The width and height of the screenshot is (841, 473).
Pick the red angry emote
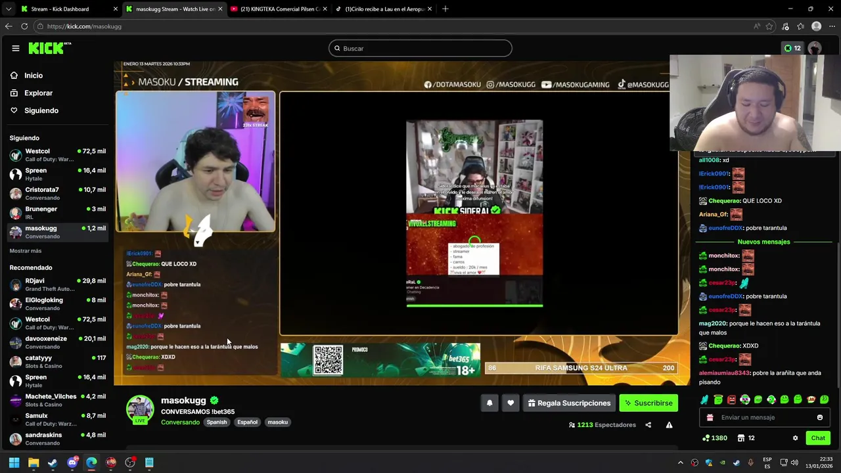(x=731, y=399)
